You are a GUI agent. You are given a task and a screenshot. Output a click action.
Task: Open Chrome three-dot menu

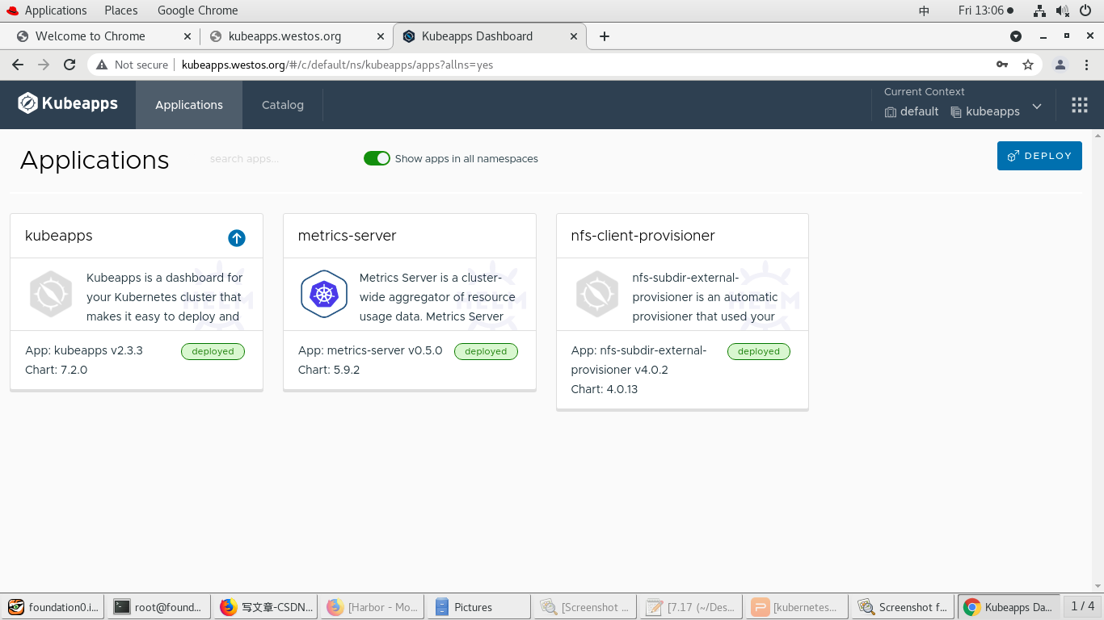click(1086, 65)
